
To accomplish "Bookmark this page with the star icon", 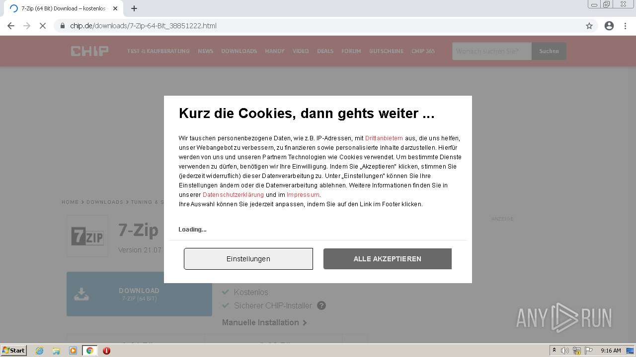I will 589,26.
